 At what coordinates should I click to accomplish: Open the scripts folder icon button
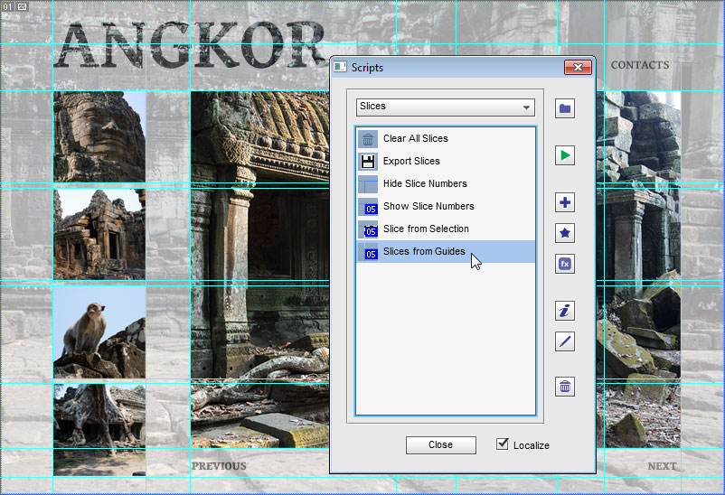point(565,108)
